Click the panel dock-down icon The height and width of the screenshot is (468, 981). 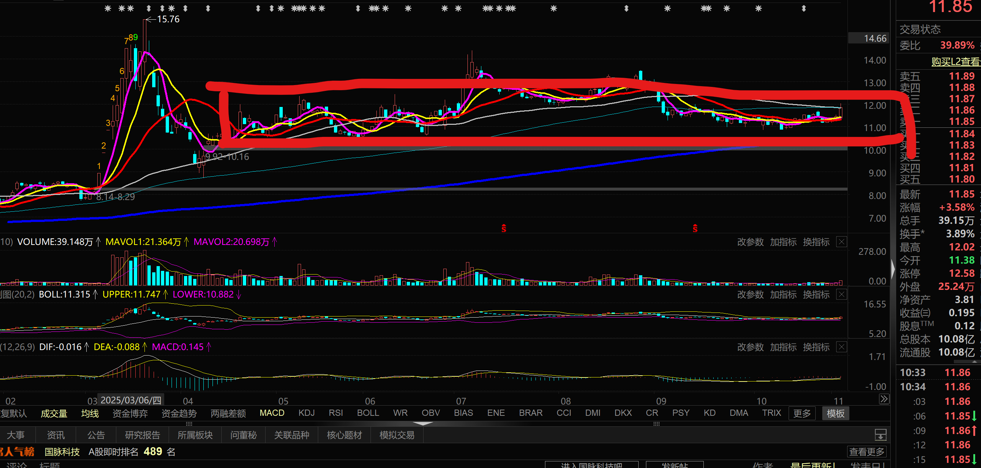[880, 434]
